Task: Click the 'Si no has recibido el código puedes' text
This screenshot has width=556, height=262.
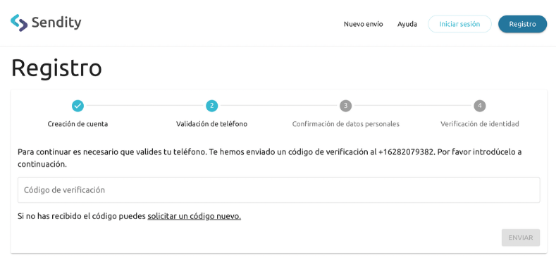Action: 82,216
